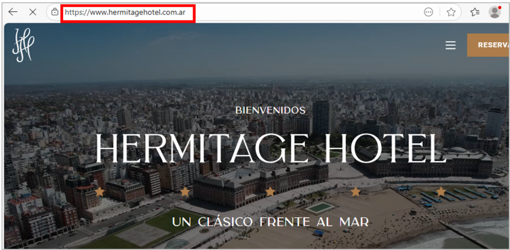This screenshot has width=510, height=250.
Task: Expand the hamburger navigation menu
Action: (x=450, y=45)
